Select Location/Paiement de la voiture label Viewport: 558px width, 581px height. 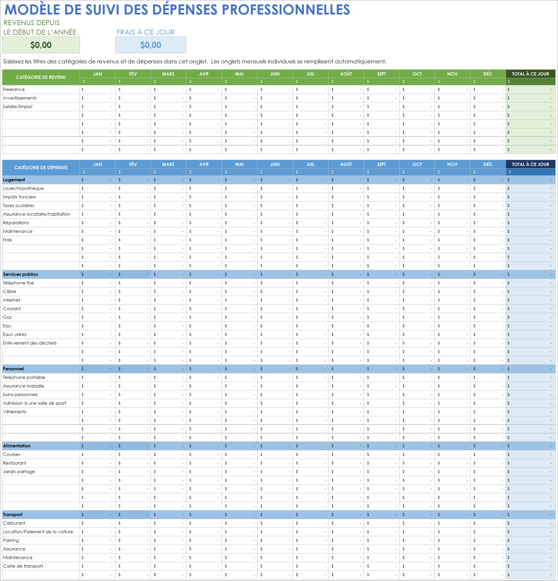point(38,532)
